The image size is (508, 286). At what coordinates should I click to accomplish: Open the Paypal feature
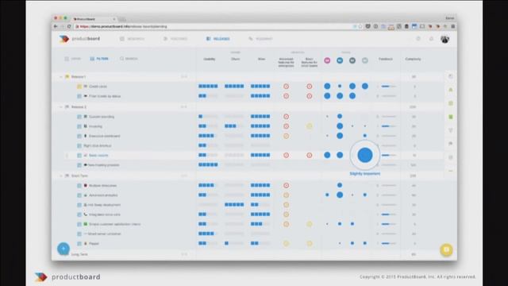tap(94, 244)
